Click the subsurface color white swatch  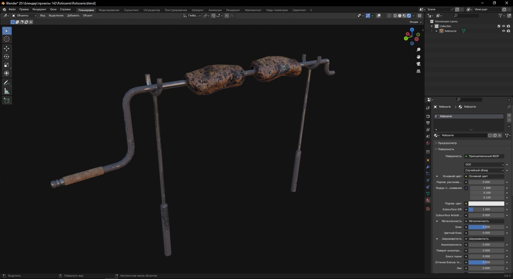click(486, 204)
